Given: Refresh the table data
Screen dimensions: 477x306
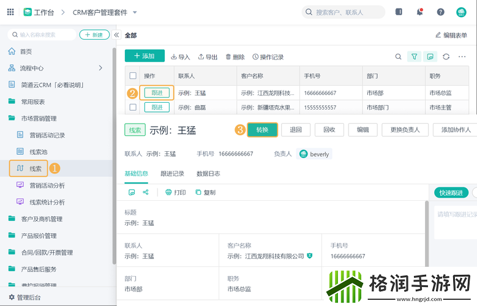Looking at the screenshot, I should coord(446,56).
